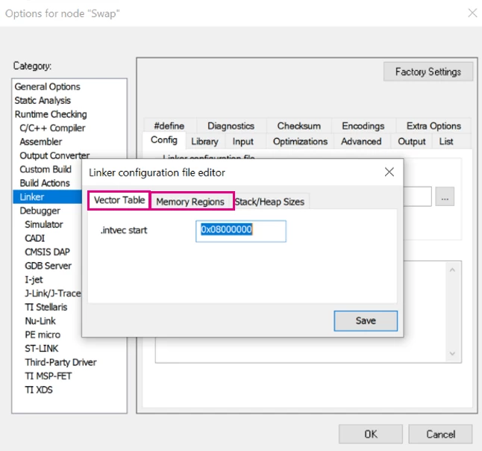The image size is (482, 451).
Task: Select Runtime Checking category
Action: [x=51, y=114]
